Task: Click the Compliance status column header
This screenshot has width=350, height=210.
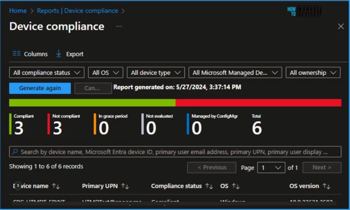Action: (x=176, y=186)
